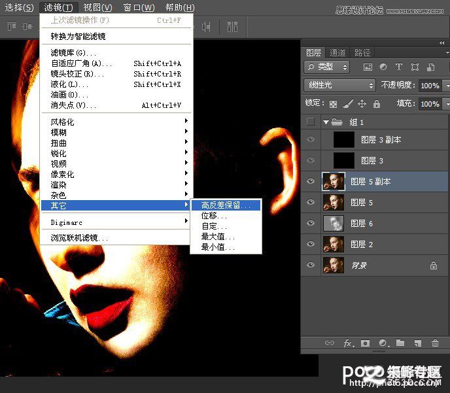The width and height of the screenshot is (450, 393).
Task: Hide the 图层 2 layer
Action: [311, 244]
